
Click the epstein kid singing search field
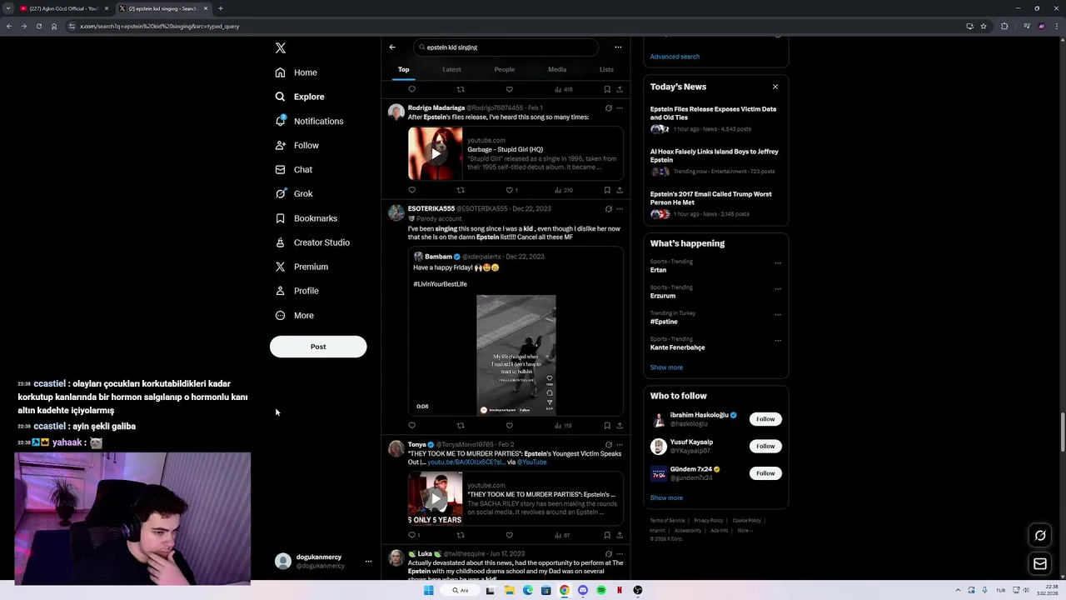(506, 47)
